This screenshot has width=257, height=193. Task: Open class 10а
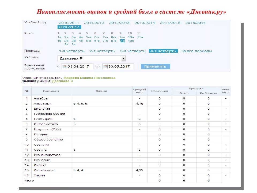pos(131,37)
